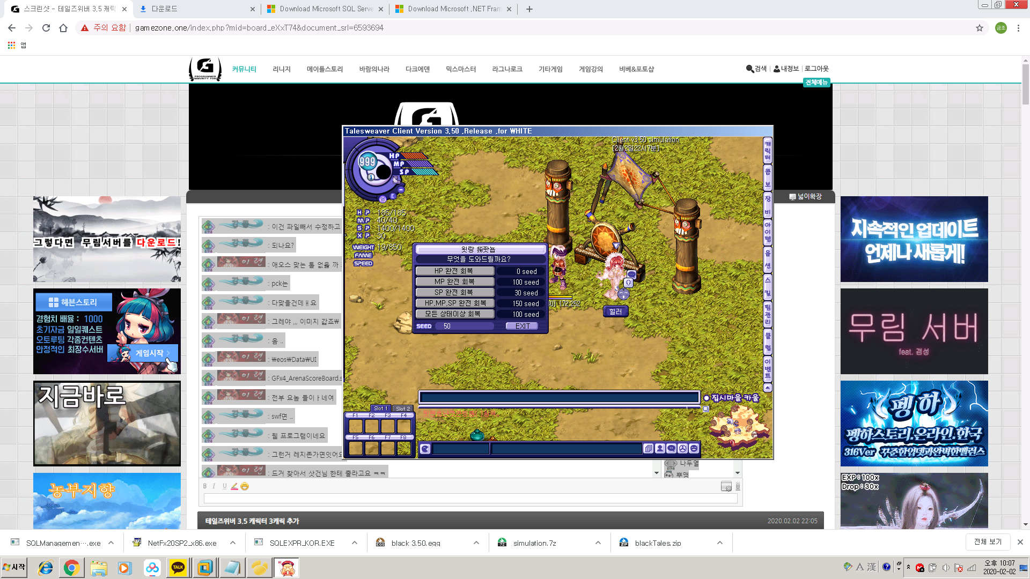Click the browser address bar URL
The height and width of the screenshot is (579, 1030).
click(259, 28)
